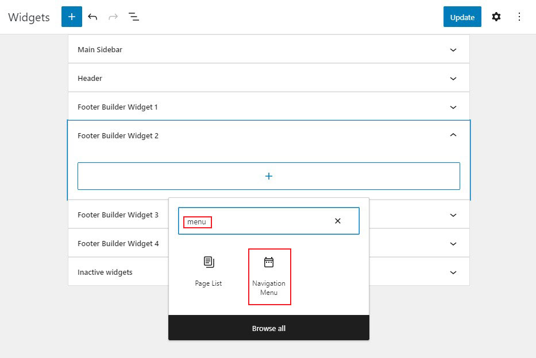Click the redo arrow icon
The width and height of the screenshot is (536, 358).
click(x=113, y=17)
